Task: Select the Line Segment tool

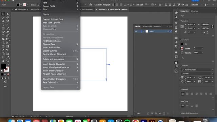Action: [x=8, y=25]
